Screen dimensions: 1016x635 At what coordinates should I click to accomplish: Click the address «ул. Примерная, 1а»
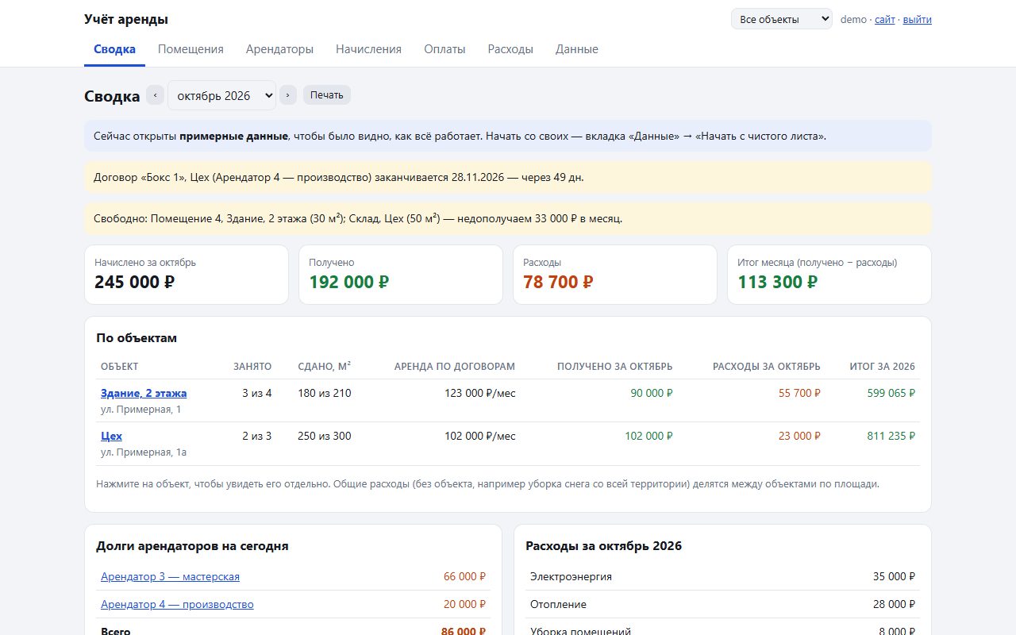(x=144, y=452)
